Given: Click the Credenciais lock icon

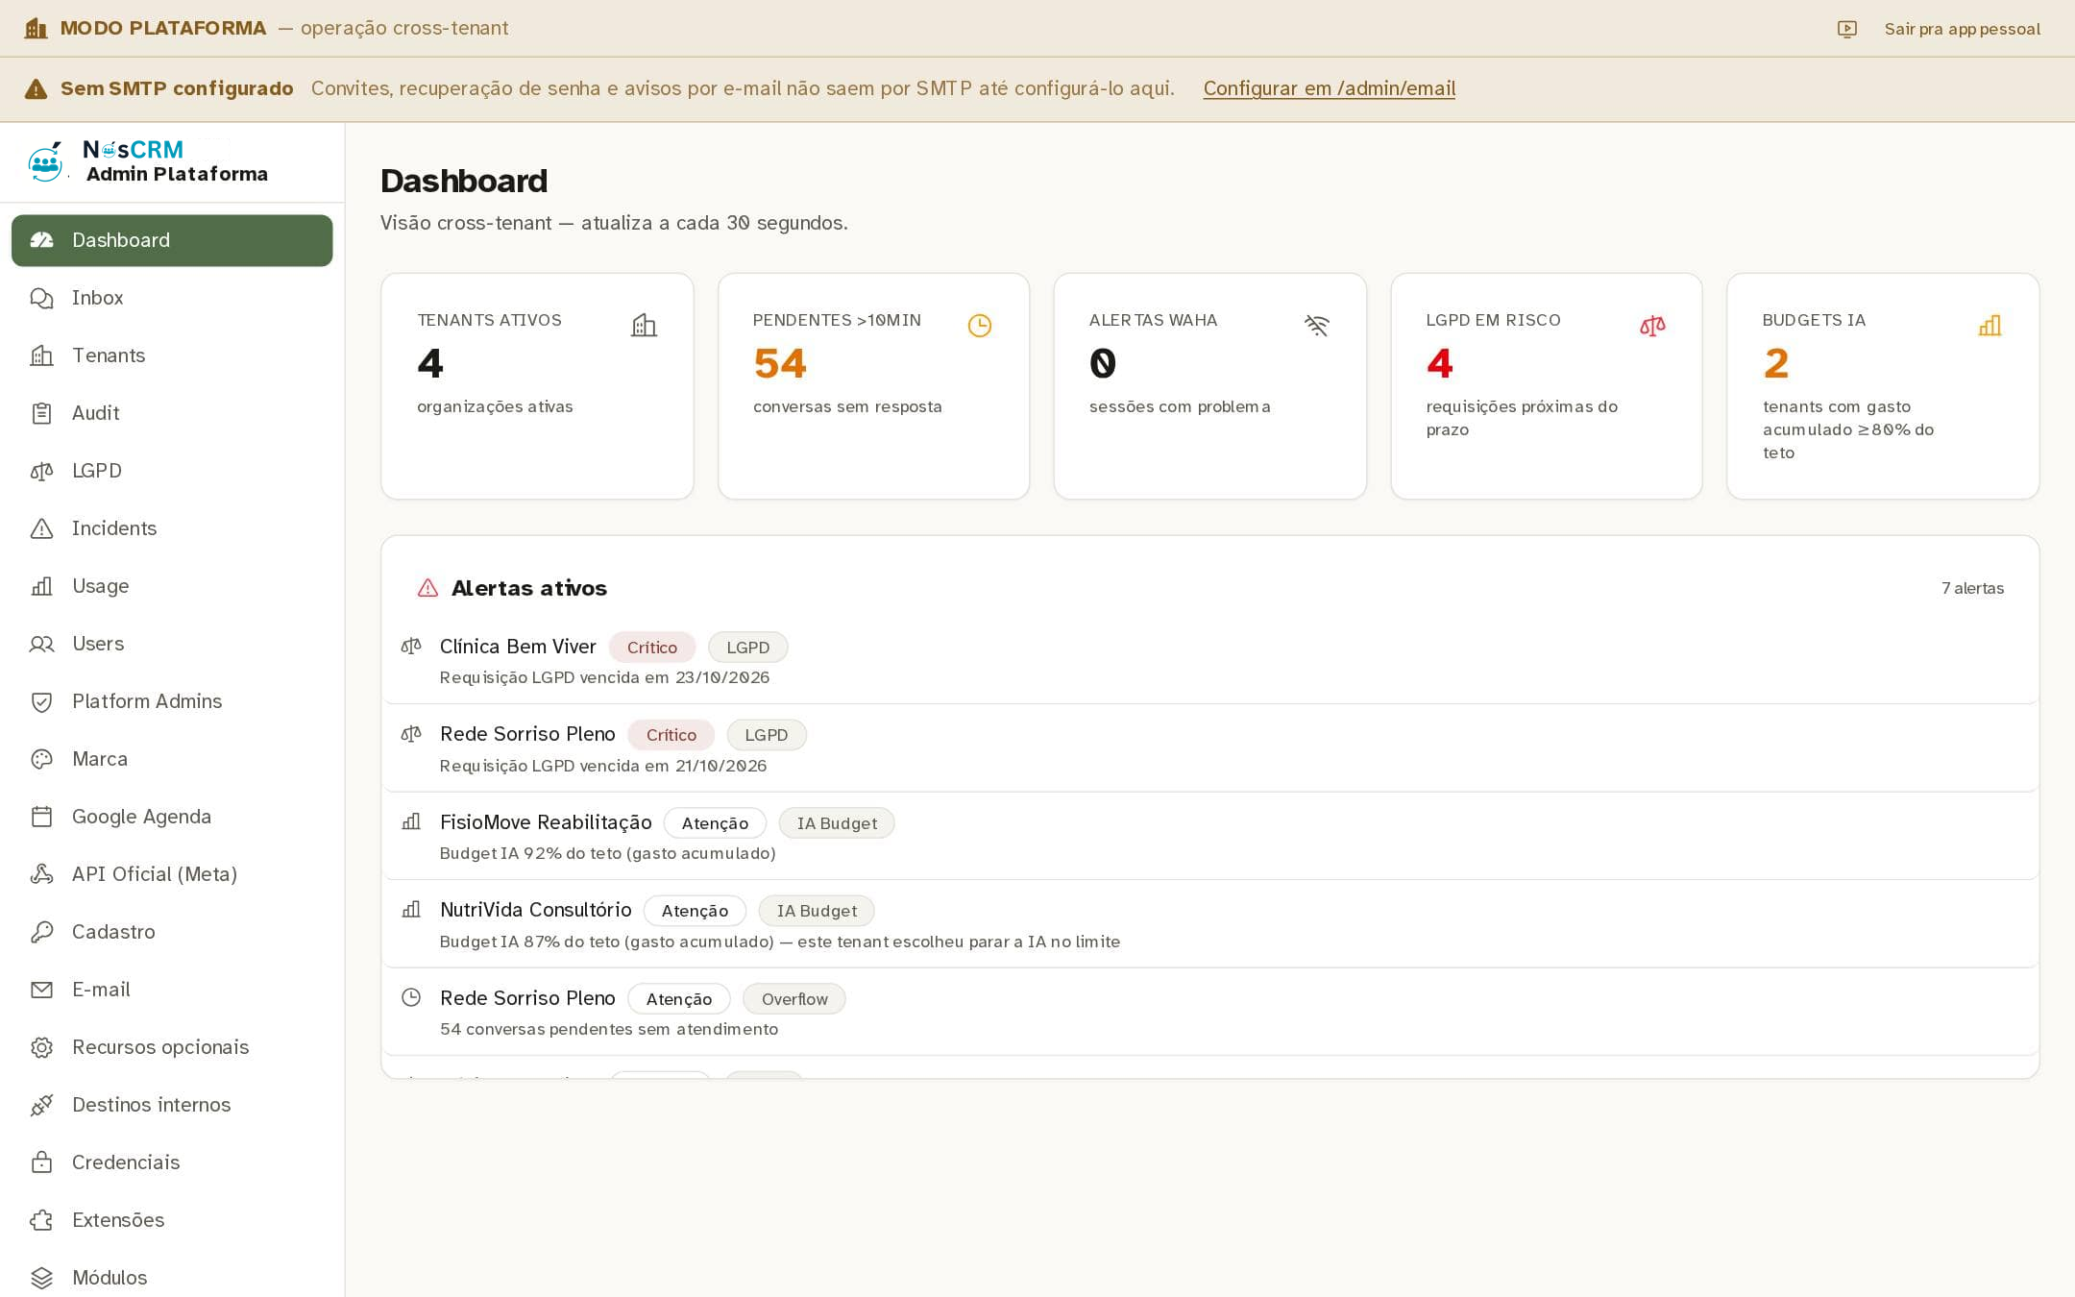Looking at the screenshot, I should coord(41,1162).
